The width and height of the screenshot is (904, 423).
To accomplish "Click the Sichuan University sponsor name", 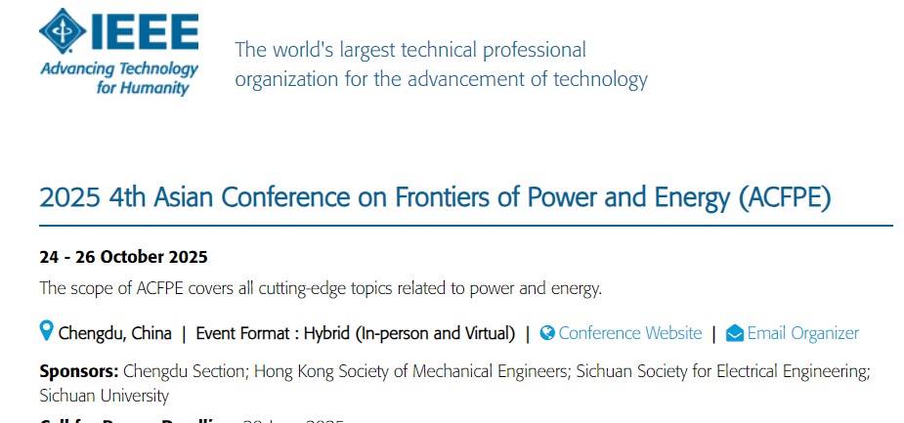I will point(104,396).
